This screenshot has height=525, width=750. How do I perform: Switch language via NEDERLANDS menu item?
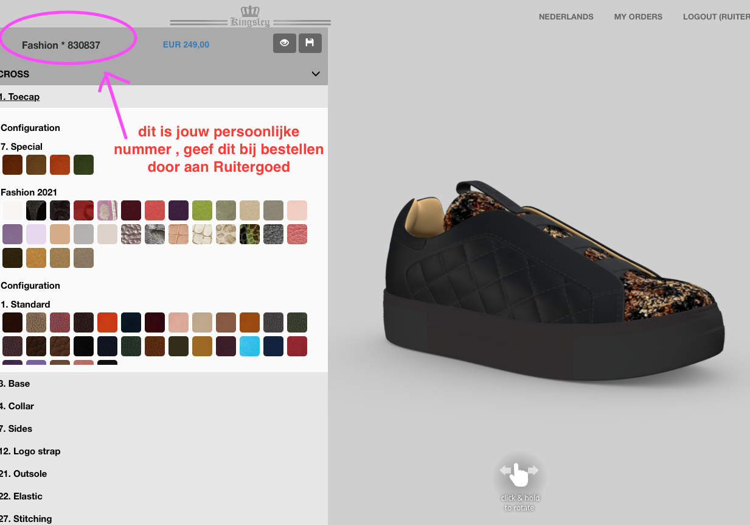tap(566, 17)
